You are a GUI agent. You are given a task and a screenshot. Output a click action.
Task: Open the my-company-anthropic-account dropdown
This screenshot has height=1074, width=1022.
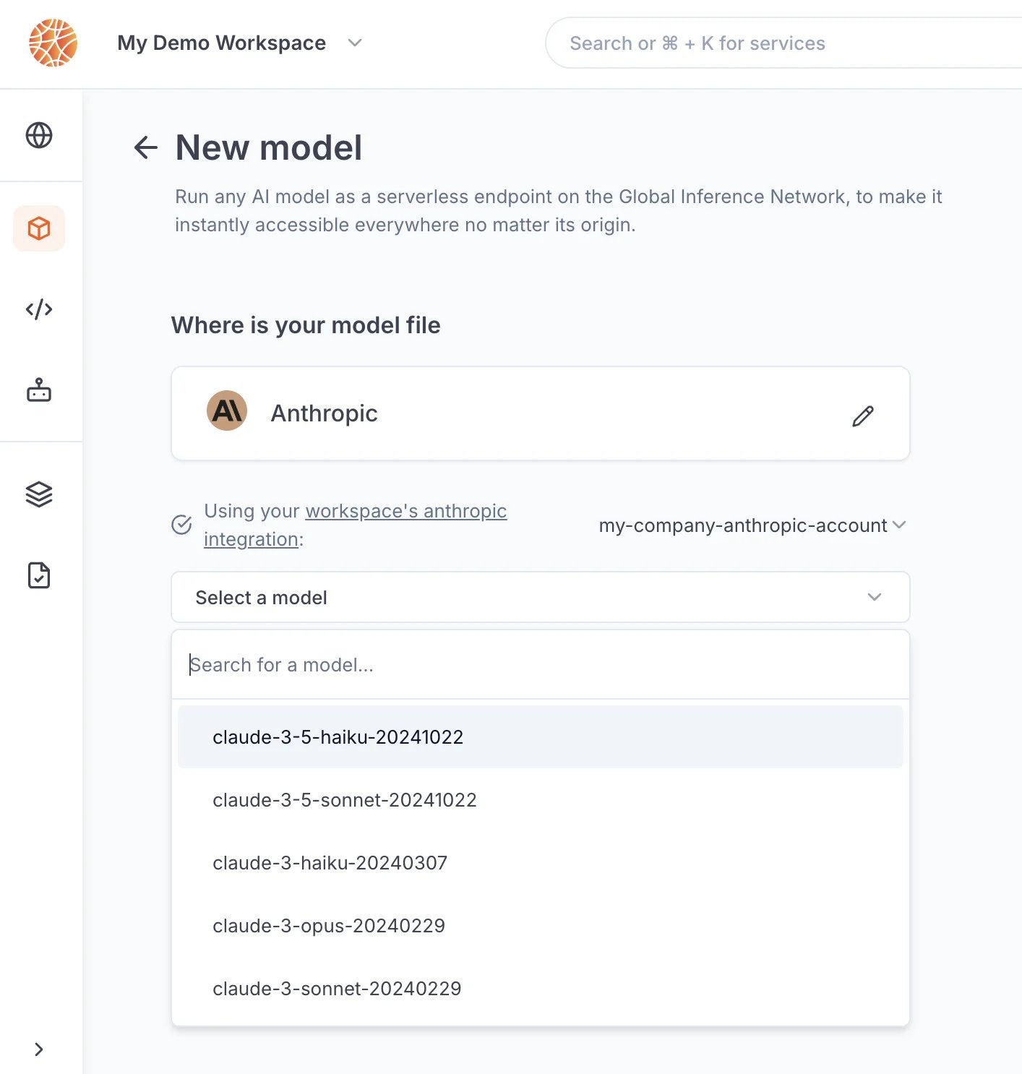pos(752,525)
